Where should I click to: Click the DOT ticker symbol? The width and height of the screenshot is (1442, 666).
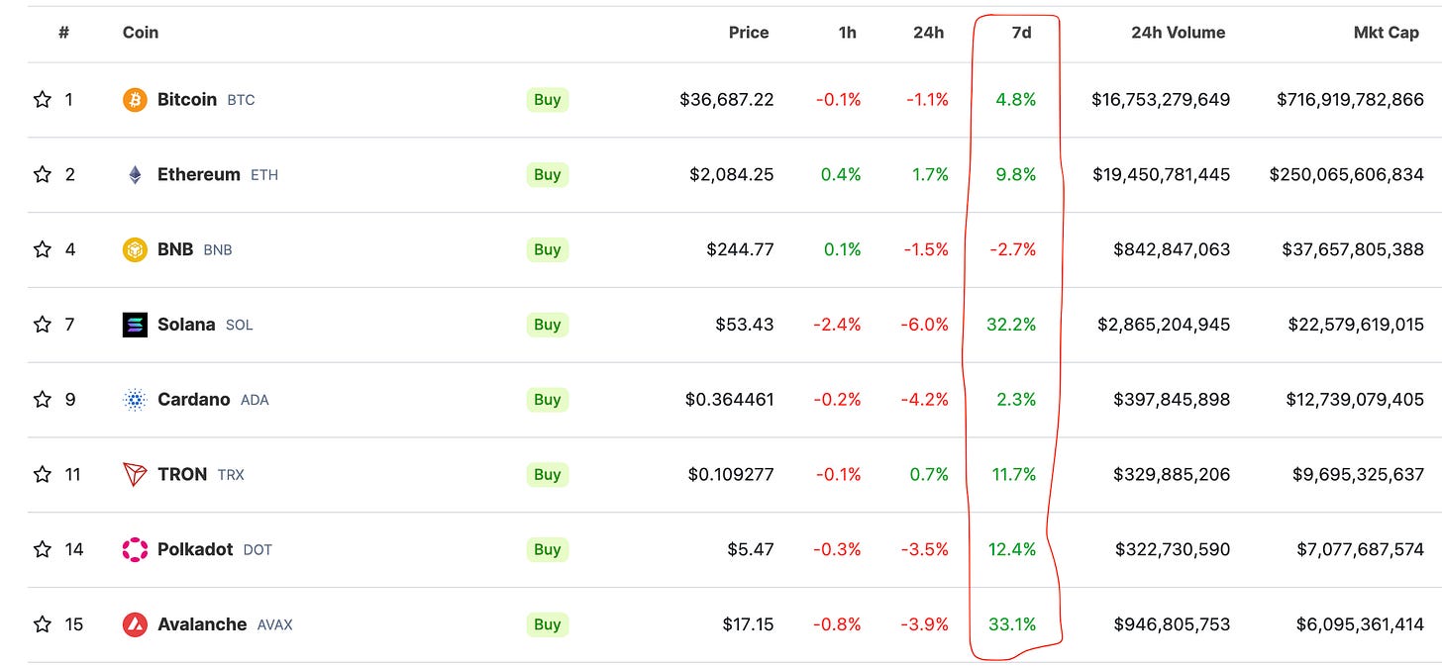[x=257, y=550]
